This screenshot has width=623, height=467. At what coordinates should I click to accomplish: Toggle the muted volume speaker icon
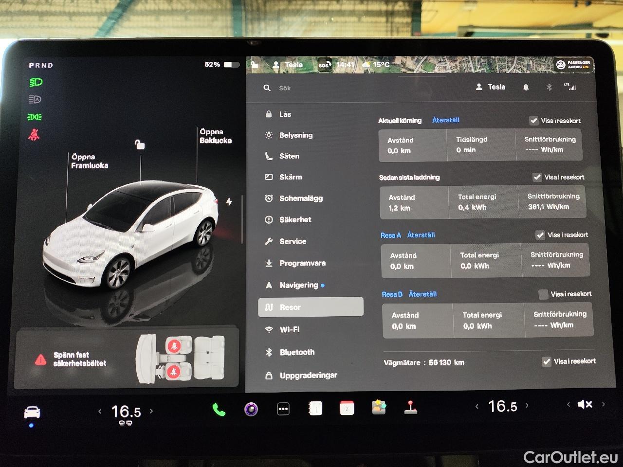pyautogui.click(x=585, y=404)
